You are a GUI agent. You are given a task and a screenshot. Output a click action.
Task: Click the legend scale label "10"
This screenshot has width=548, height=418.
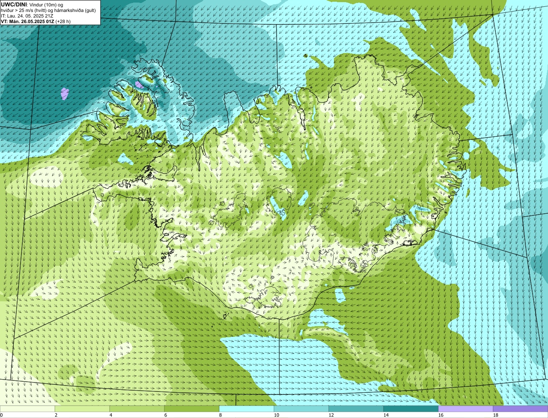coord(277,415)
